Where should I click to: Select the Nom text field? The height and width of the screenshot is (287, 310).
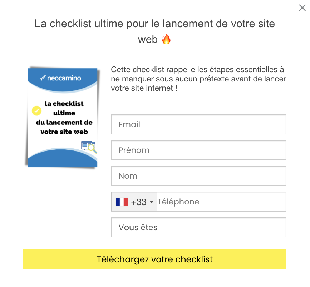click(199, 176)
